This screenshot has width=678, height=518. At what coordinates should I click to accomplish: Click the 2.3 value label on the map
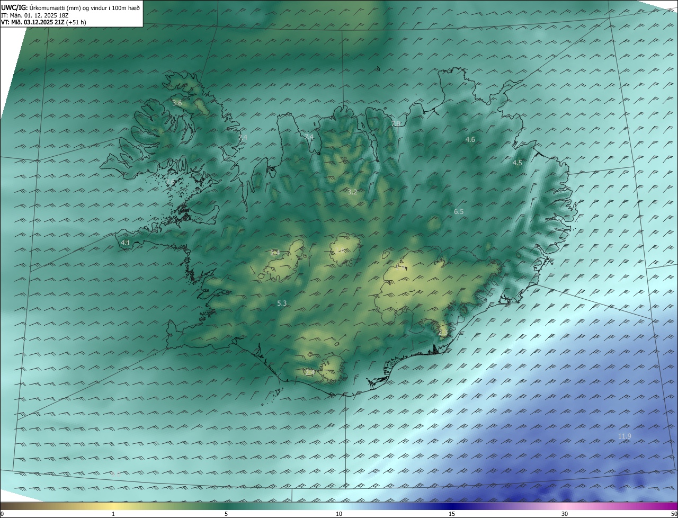442,332
